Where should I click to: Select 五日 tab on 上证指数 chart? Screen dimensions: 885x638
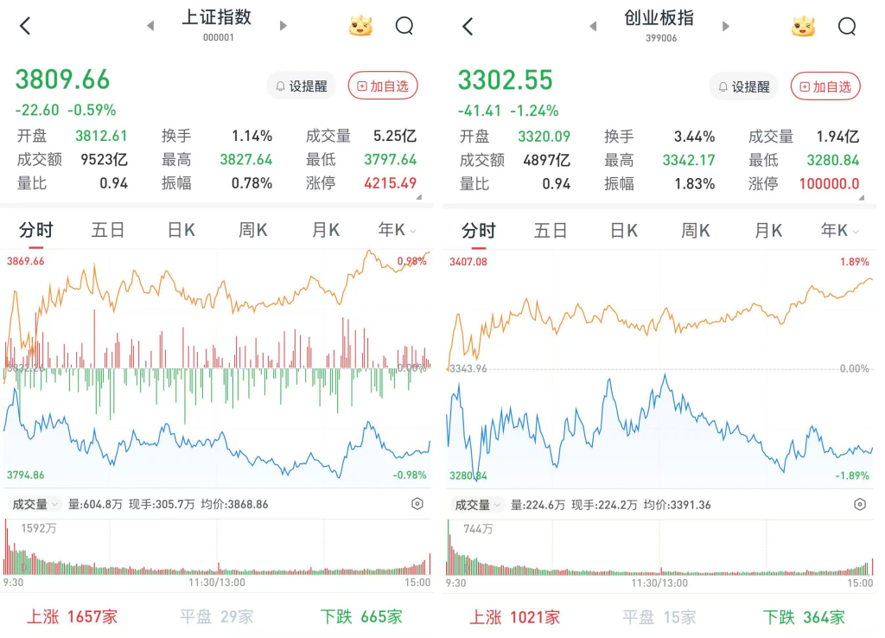pos(108,230)
